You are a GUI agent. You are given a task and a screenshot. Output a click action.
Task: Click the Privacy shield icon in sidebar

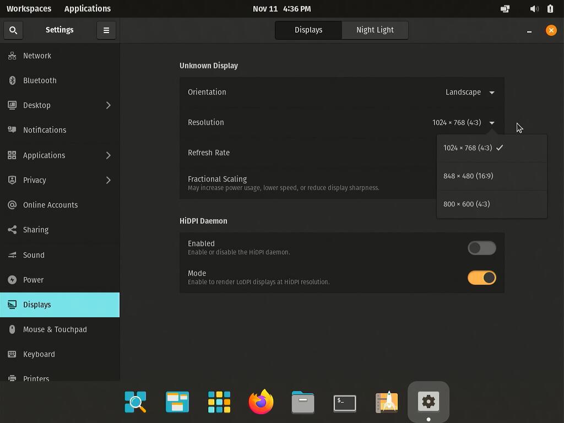(12, 180)
